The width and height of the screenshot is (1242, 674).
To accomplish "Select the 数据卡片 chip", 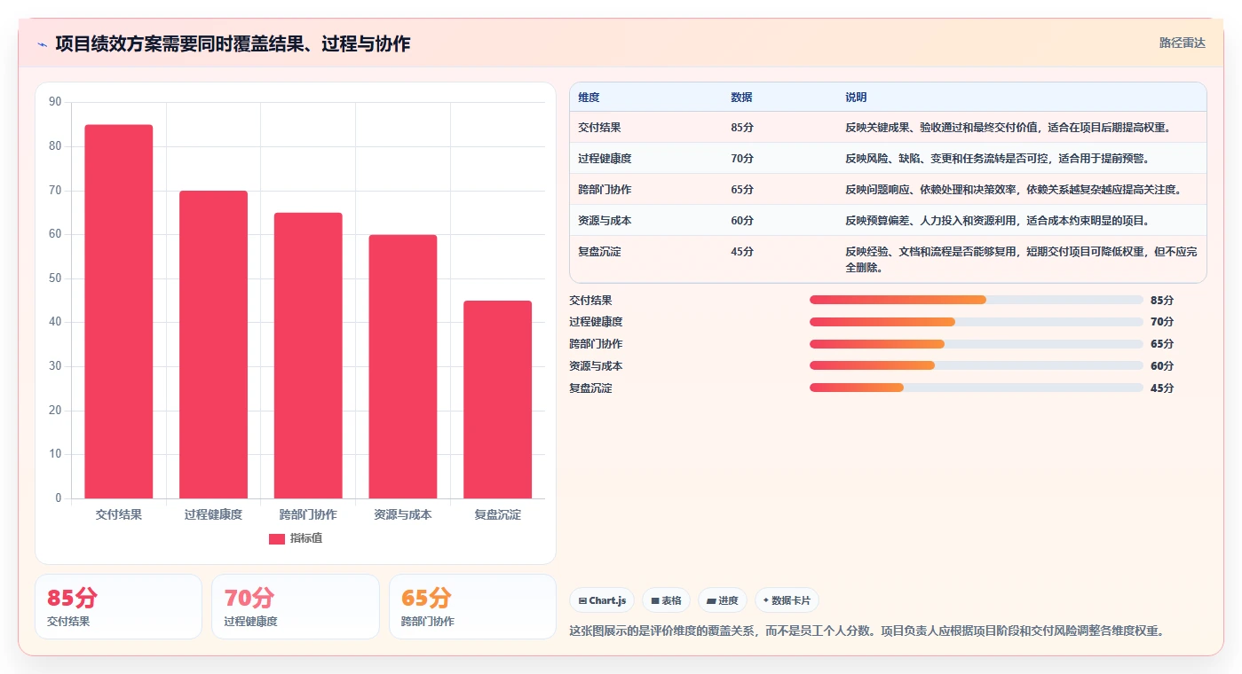I will (x=787, y=600).
